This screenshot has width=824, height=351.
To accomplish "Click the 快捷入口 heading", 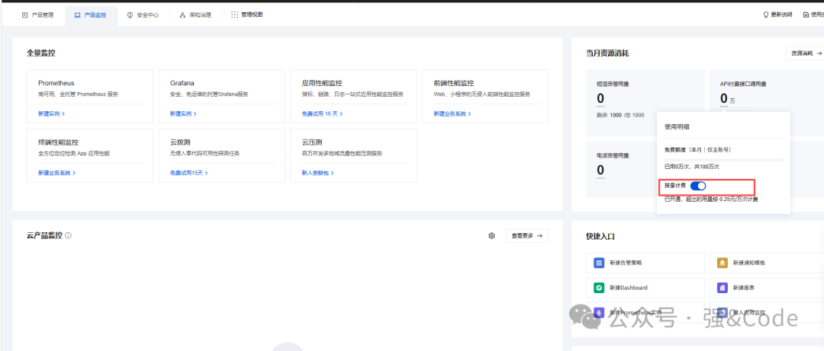I will [600, 236].
